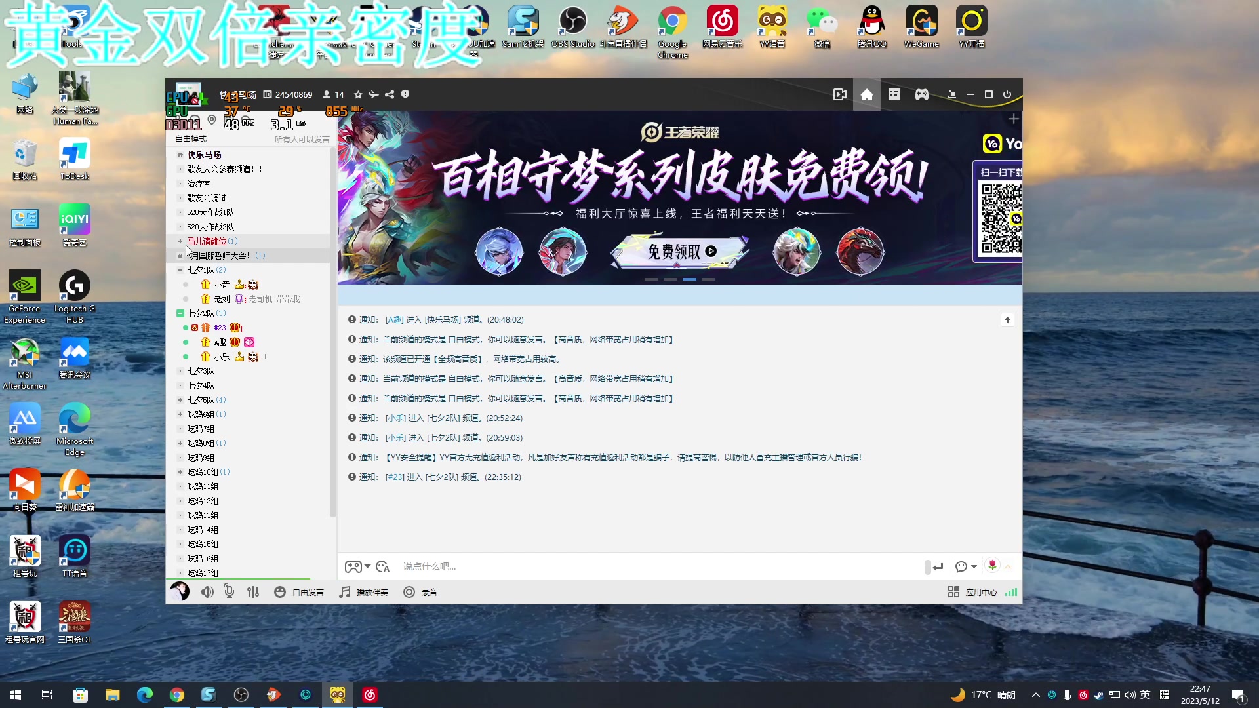Open 应用中心 app center

click(972, 592)
